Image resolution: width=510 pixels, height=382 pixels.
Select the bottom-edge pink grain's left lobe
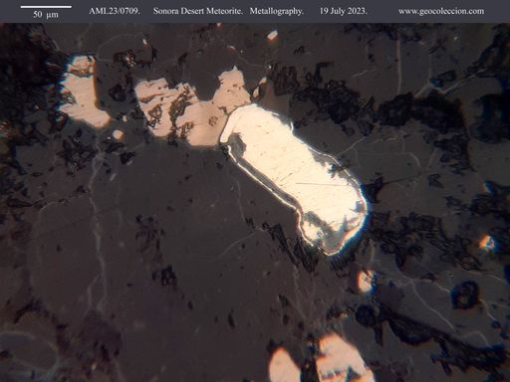[284, 366]
